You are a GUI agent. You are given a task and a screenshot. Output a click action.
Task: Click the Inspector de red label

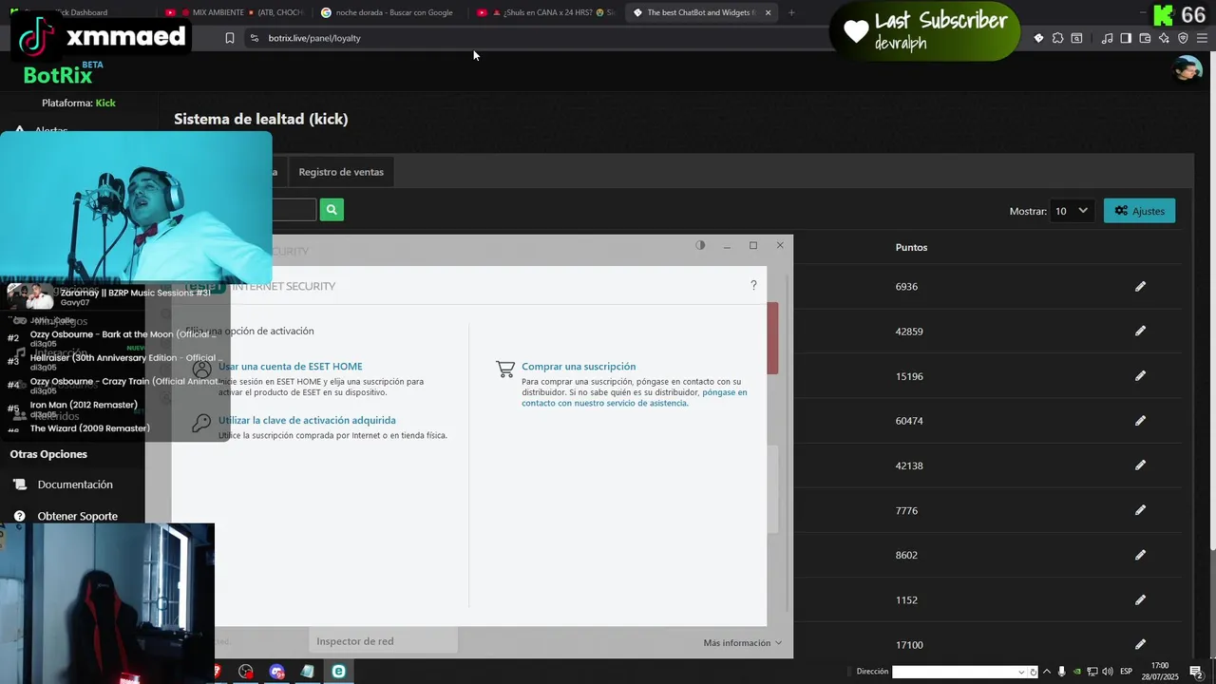354,641
